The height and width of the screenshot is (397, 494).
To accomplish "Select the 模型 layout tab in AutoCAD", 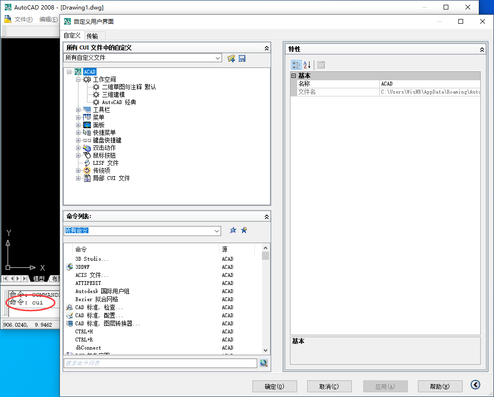I will [39, 278].
